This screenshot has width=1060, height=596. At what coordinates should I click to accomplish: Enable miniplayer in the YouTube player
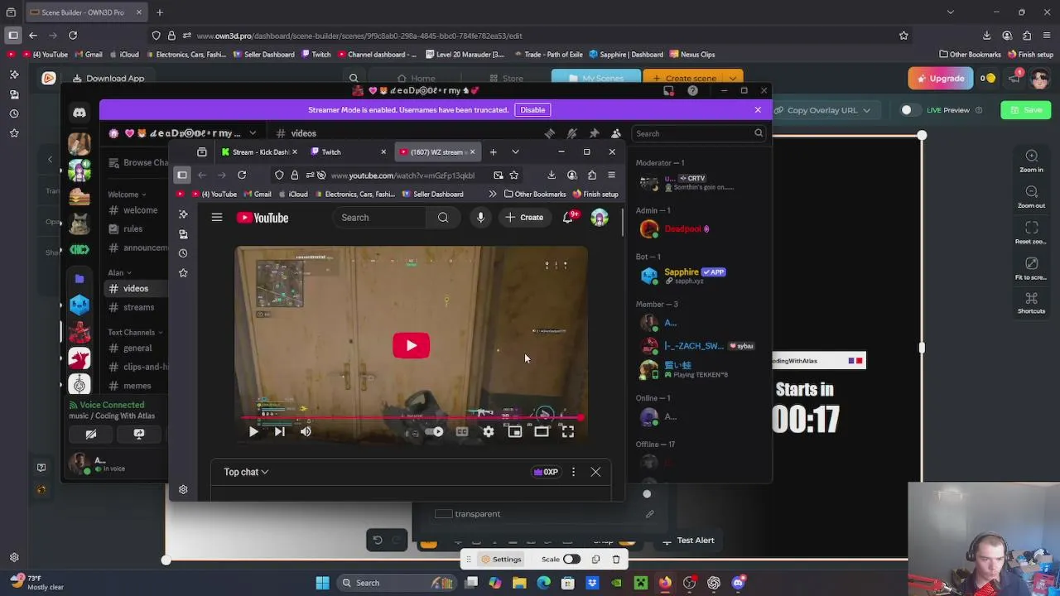click(x=514, y=431)
